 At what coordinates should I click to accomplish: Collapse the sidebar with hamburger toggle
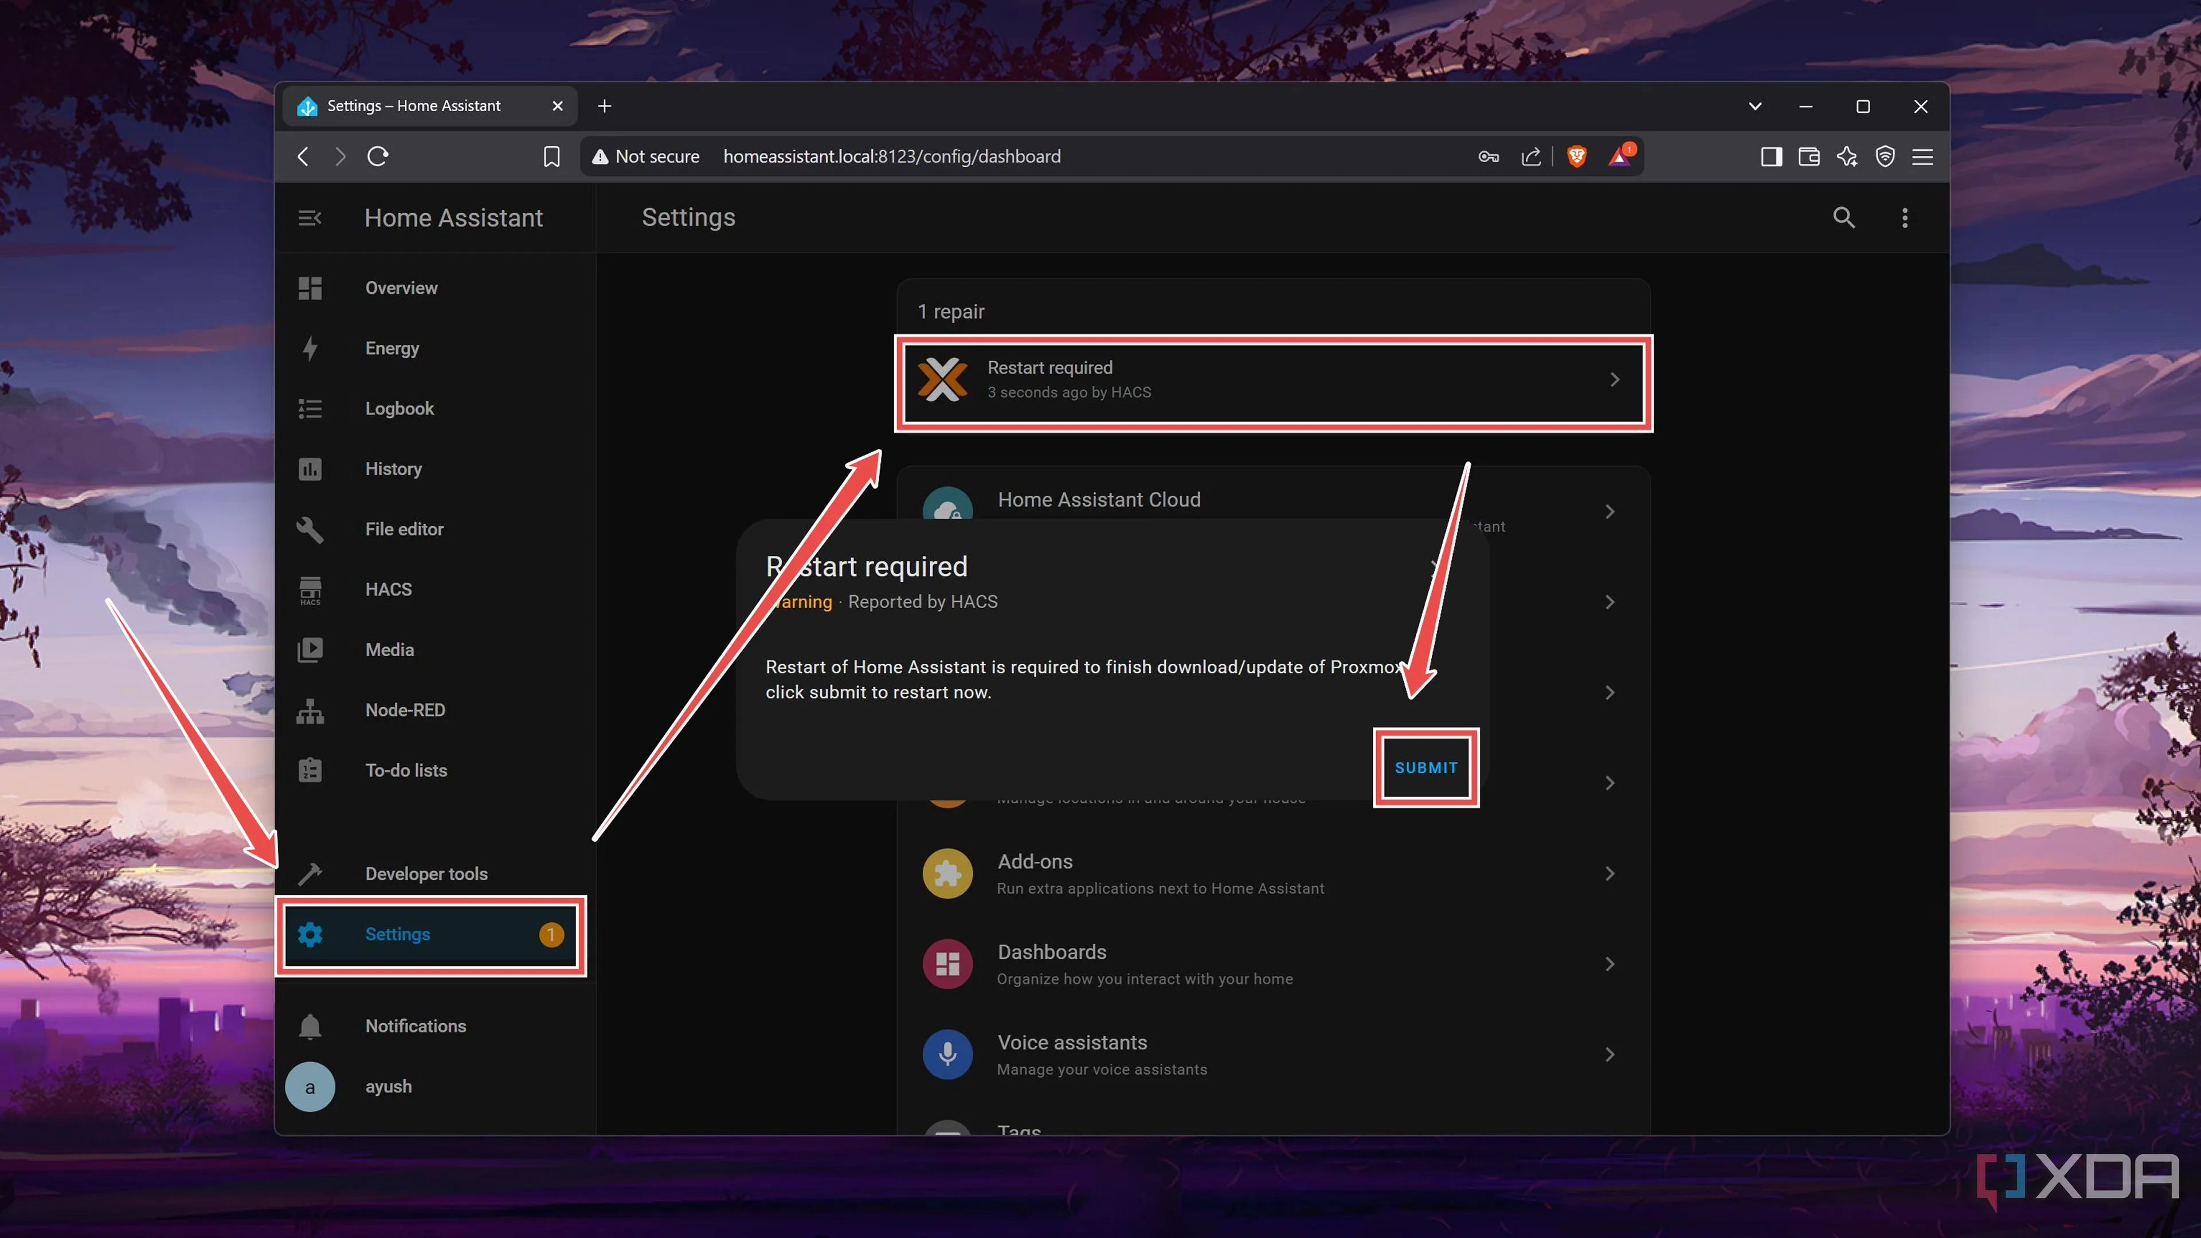coord(310,218)
